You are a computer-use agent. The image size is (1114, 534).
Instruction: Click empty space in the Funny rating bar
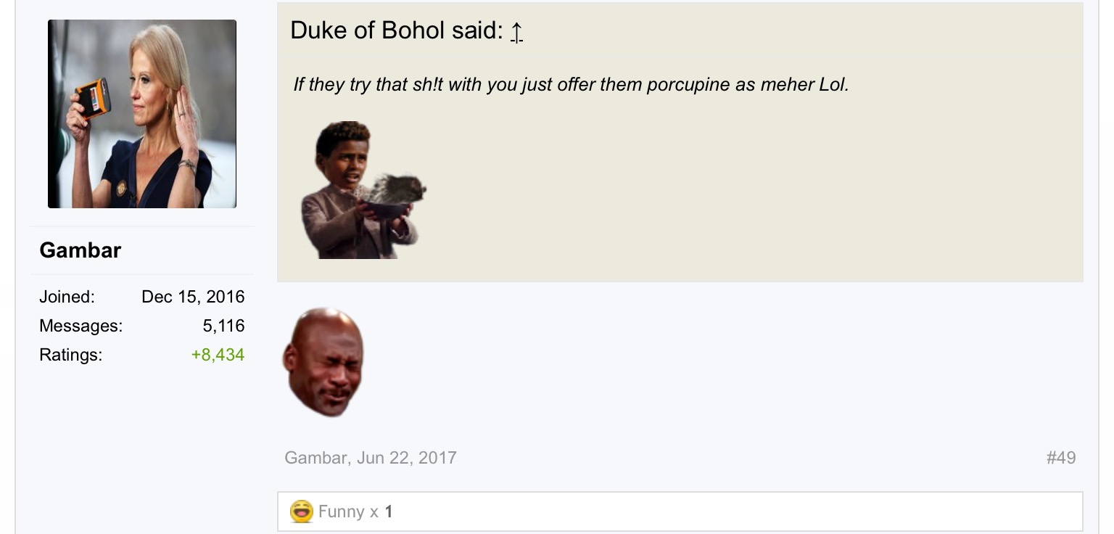[725, 512]
